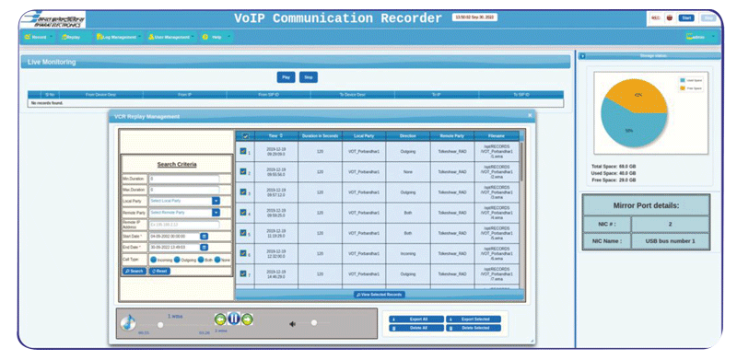This screenshot has height=360, width=737.
Task: Skip to next recording with green right arrow
Action: pos(247,319)
